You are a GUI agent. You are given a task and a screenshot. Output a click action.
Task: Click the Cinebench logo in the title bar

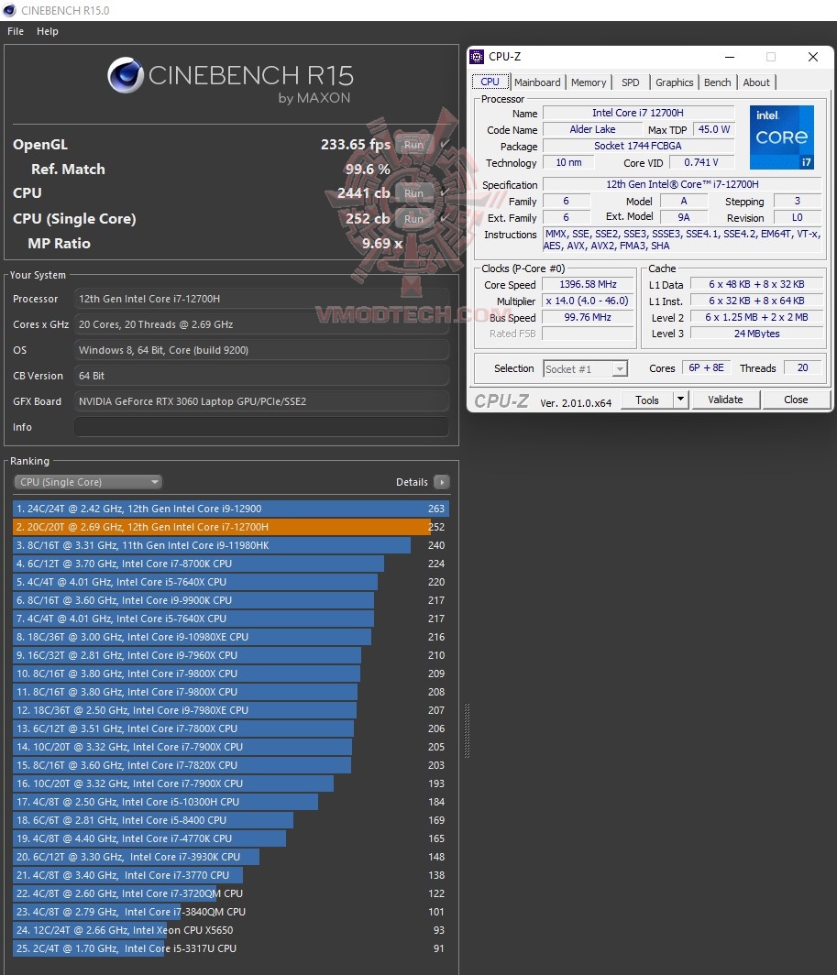pos(9,11)
